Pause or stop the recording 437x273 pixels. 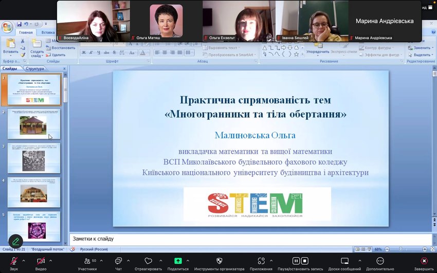(x=300, y=261)
